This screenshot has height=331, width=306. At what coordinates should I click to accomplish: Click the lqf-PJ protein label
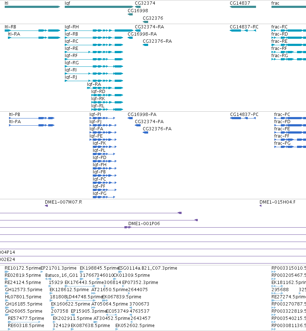point(95,122)
